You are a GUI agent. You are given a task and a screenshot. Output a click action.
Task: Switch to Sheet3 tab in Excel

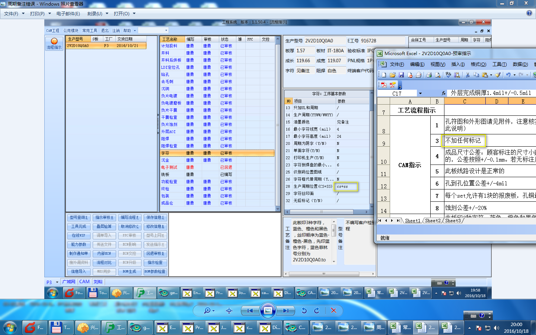click(x=453, y=221)
